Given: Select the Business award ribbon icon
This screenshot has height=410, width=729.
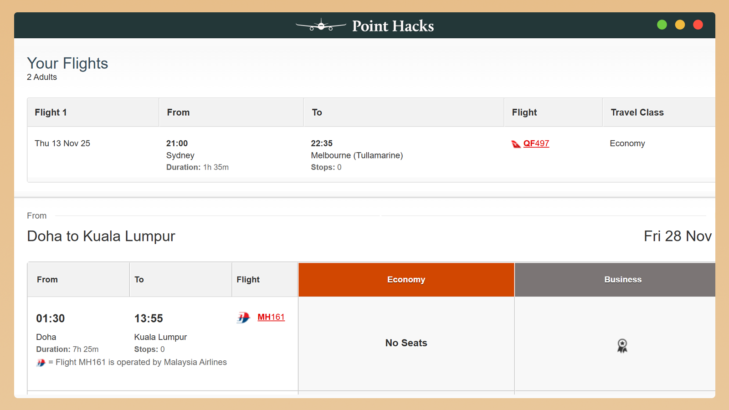Looking at the screenshot, I should (622, 346).
